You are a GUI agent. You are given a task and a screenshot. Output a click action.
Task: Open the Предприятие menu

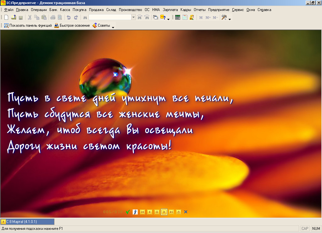(219, 10)
